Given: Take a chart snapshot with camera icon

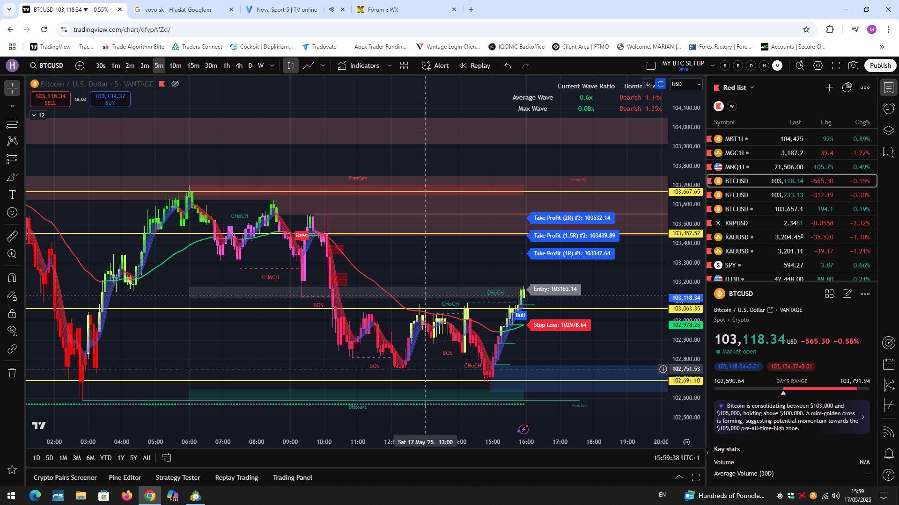Looking at the screenshot, I should click(854, 65).
